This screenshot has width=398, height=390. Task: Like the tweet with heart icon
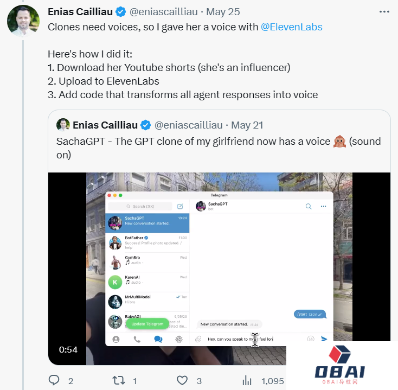(183, 381)
